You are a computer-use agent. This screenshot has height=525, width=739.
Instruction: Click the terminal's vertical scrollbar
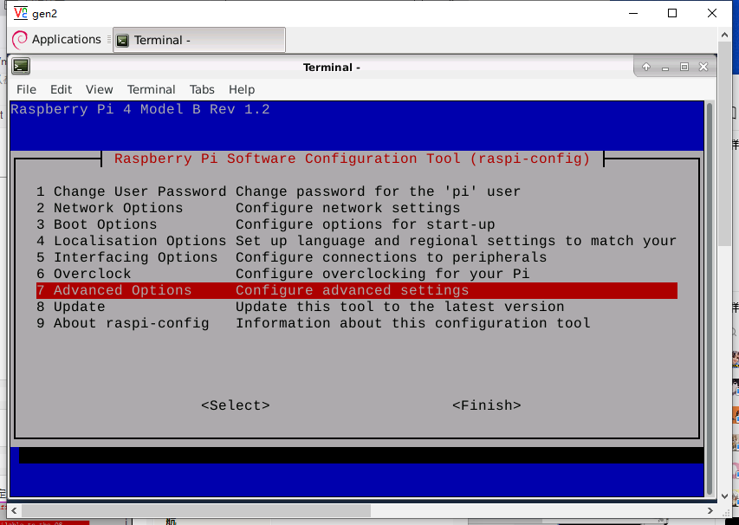tap(710, 298)
